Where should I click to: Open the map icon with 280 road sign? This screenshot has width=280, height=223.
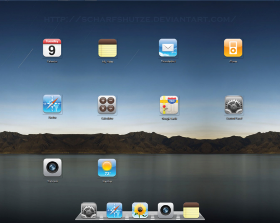coord(169,105)
